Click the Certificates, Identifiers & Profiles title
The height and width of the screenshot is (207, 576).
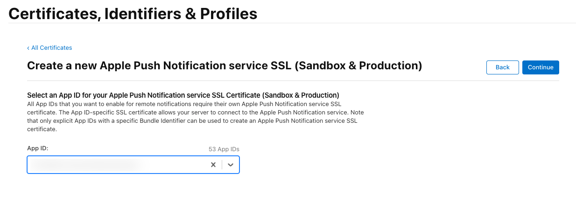tap(133, 13)
